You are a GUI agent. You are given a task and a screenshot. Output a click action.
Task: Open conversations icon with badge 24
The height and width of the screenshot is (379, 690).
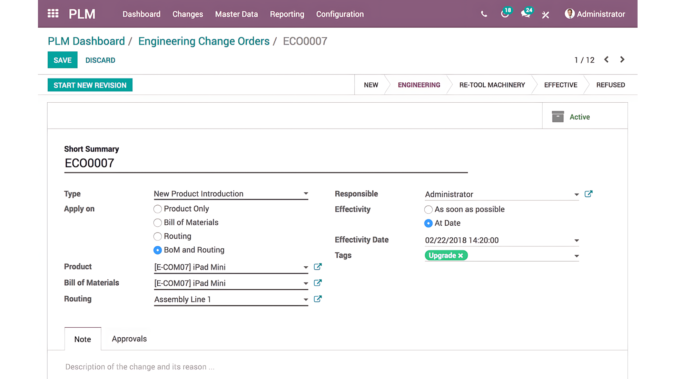point(525,14)
